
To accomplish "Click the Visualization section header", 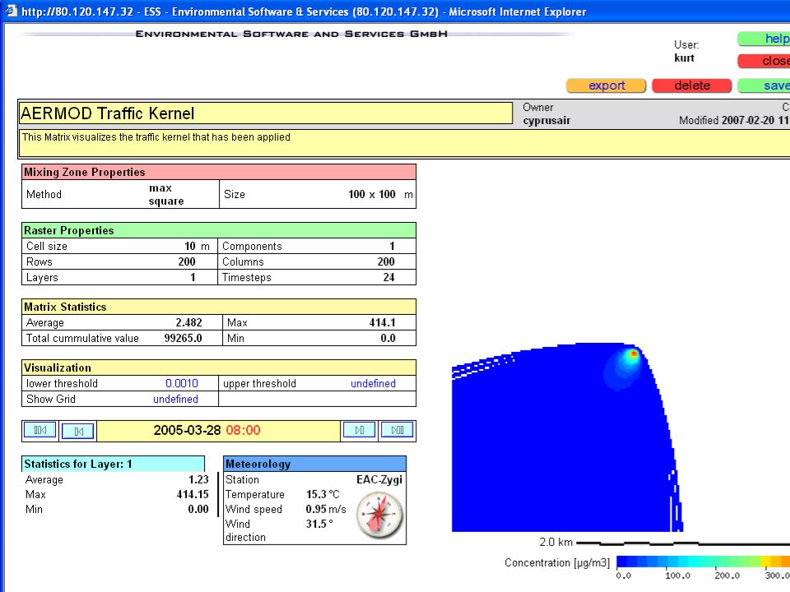I will tap(219, 368).
